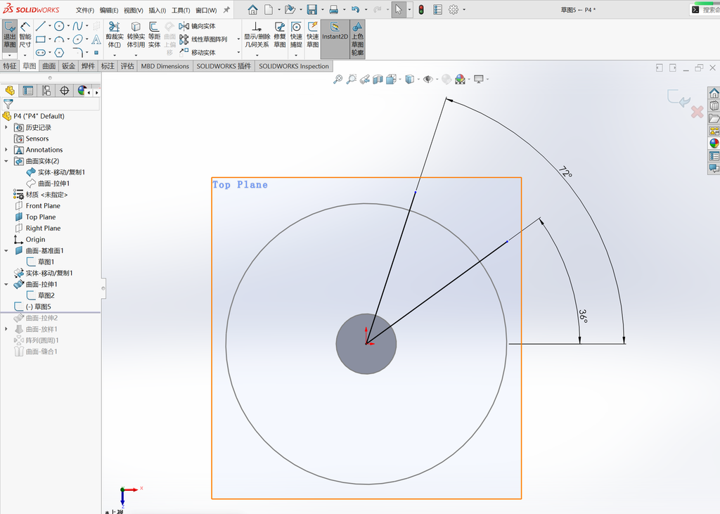Pin the menu bar with the pushpin

[x=226, y=10]
